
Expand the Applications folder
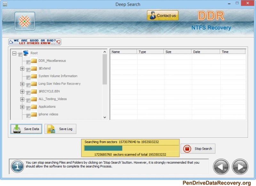(x=22, y=107)
